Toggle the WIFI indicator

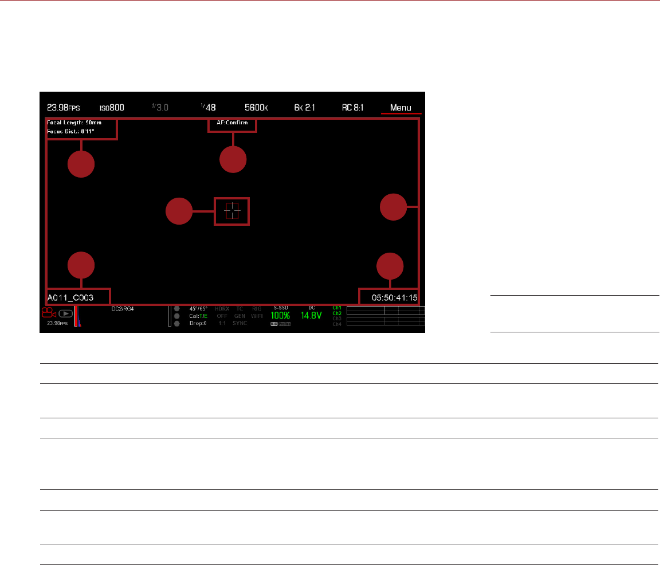click(x=257, y=316)
